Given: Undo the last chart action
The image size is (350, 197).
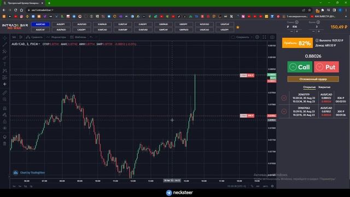Looking at the screenshot, I should [x=91, y=37].
